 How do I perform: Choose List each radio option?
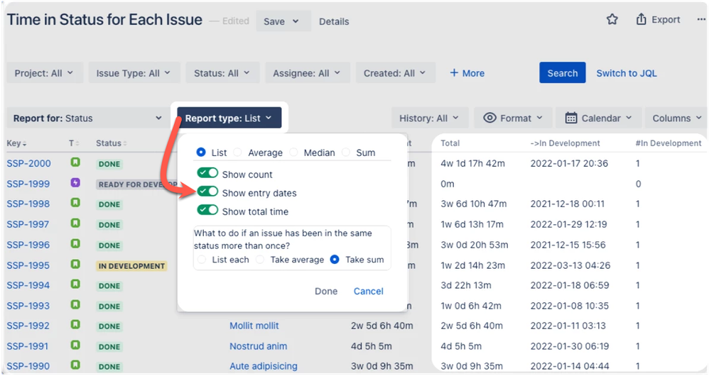202,260
